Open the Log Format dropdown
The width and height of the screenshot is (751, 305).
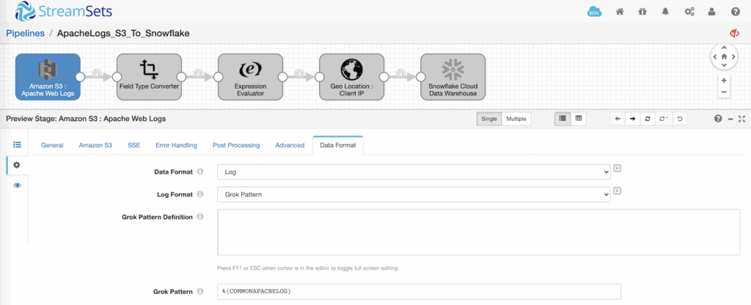tap(414, 194)
